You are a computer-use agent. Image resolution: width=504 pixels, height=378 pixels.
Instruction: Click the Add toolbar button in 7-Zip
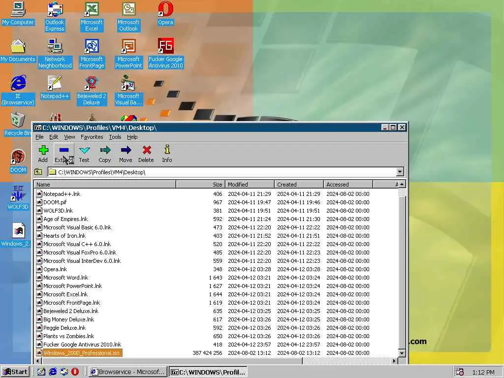pos(43,154)
